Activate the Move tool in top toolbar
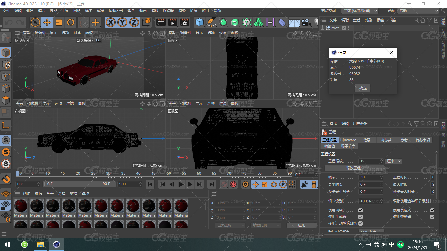Viewport: 447px width, 251px height. tap(47, 22)
